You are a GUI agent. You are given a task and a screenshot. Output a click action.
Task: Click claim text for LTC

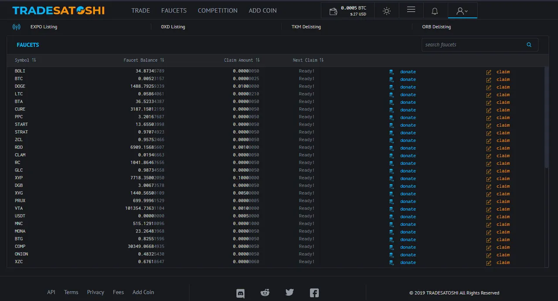point(503,95)
